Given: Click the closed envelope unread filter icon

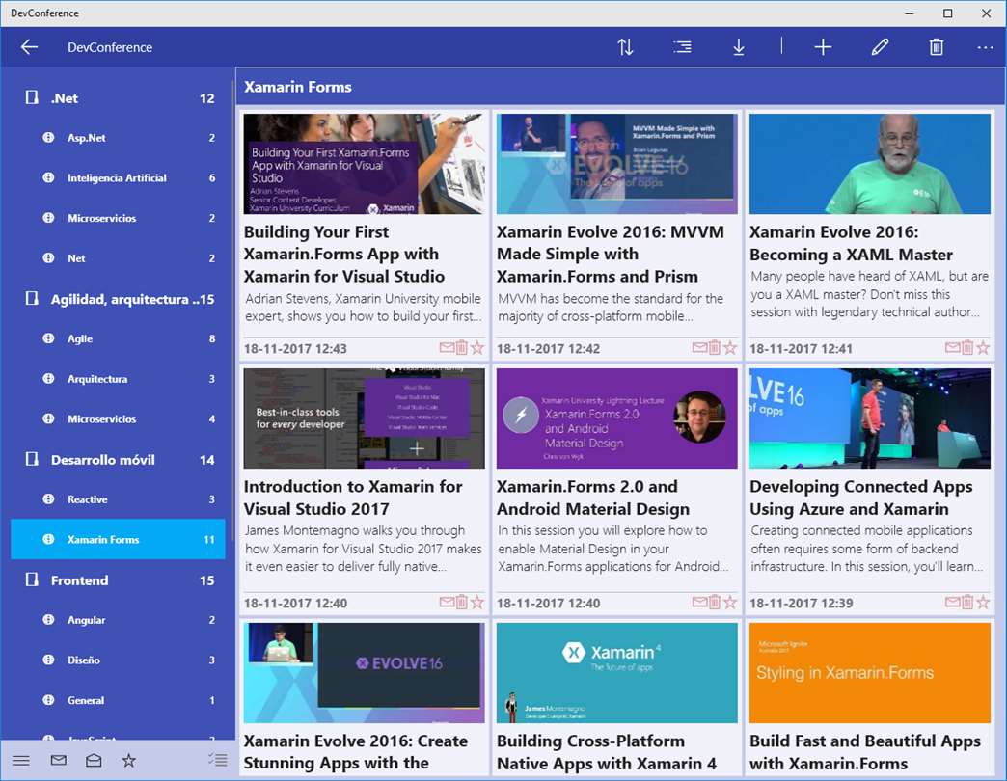Looking at the screenshot, I should click(59, 761).
